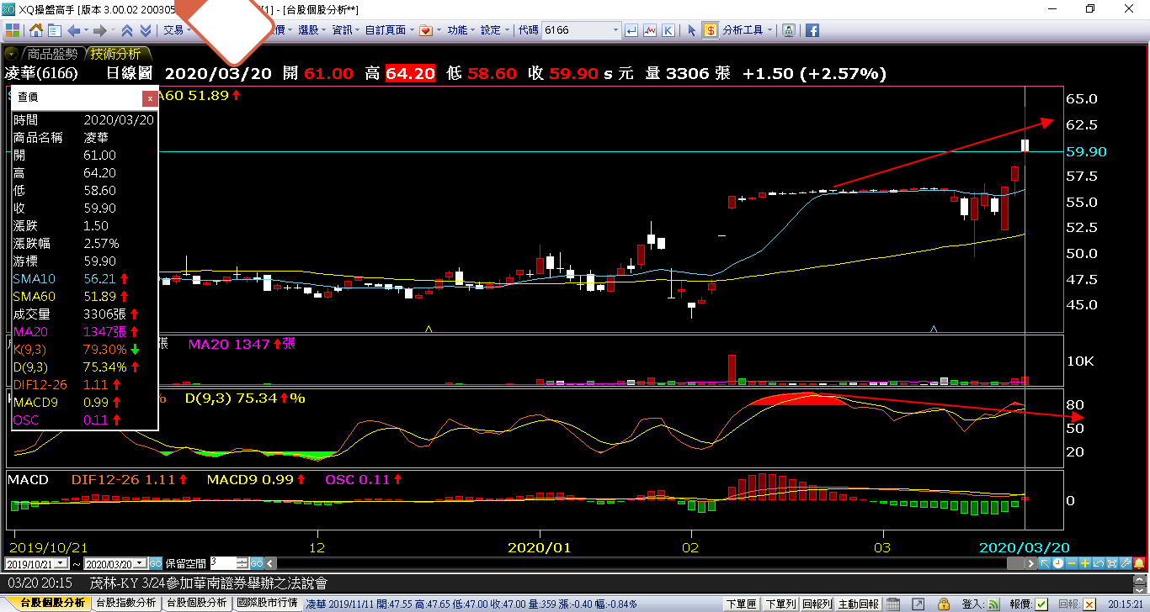The width and height of the screenshot is (1150, 612).
Task: Click the Facebook share icon
Action: coord(812,30)
